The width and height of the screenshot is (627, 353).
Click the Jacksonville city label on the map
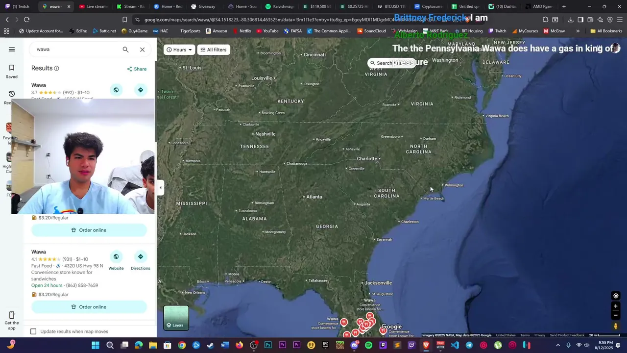378,283
